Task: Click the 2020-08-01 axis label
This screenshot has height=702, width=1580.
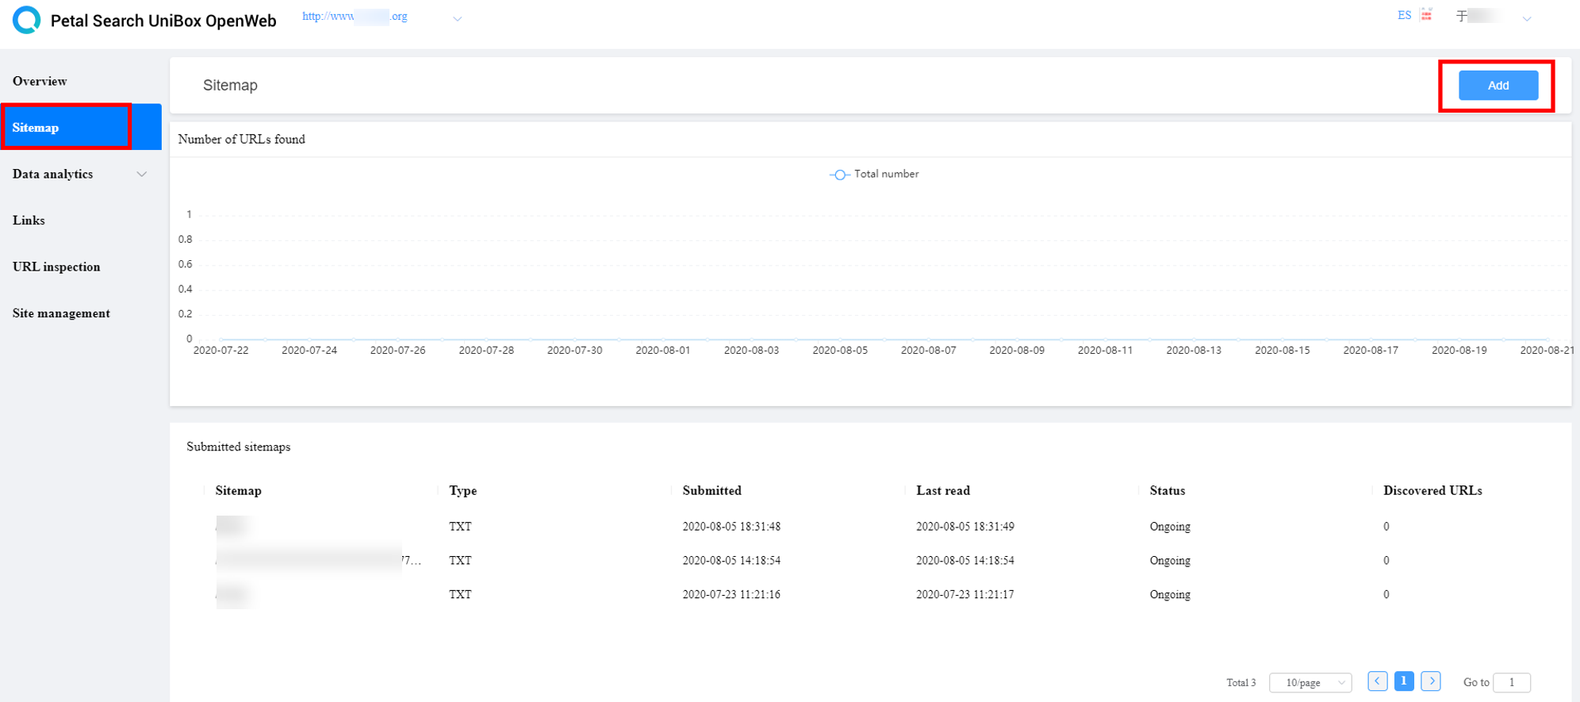Action: point(662,350)
